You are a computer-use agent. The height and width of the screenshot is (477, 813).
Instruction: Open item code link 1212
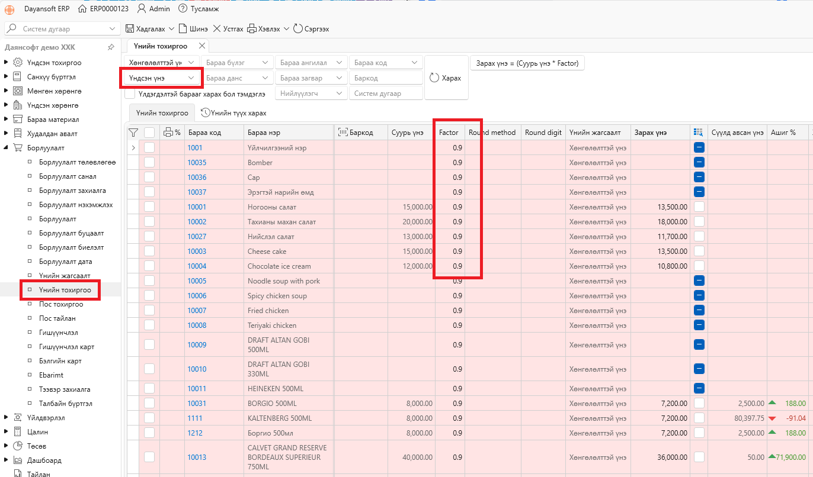[195, 433]
